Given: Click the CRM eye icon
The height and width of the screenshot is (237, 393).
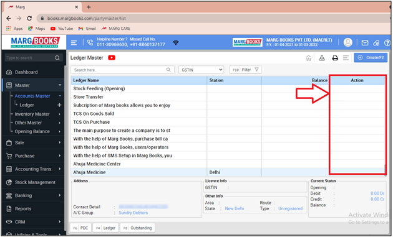Looking at the screenshot, I should tap(9, 222).
